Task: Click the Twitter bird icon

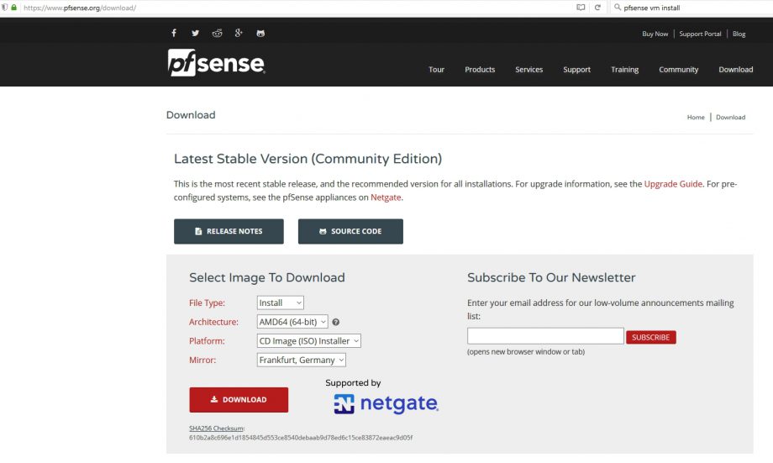Action: [x=195, y=33]
